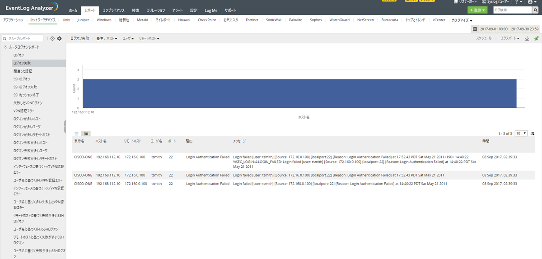This screenshot has width=542, height=259.
Task: Switch to table grid view icon
Action: pyautogui.click(x=86, y=134)
